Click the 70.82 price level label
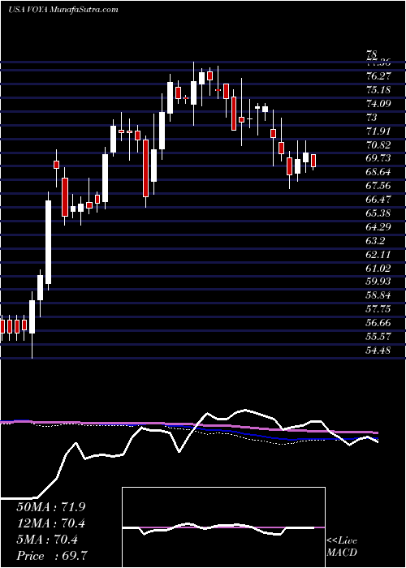Image resolution: width=406 pixels, height=568 pixels. click(x=378, y=145)
